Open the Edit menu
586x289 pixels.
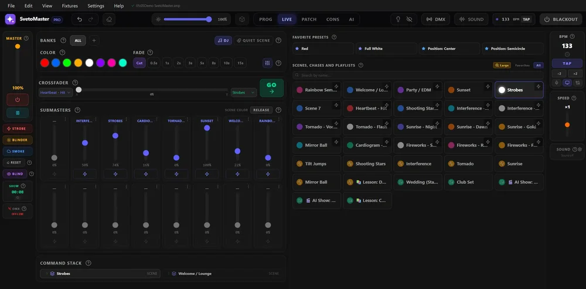(28, 6)
